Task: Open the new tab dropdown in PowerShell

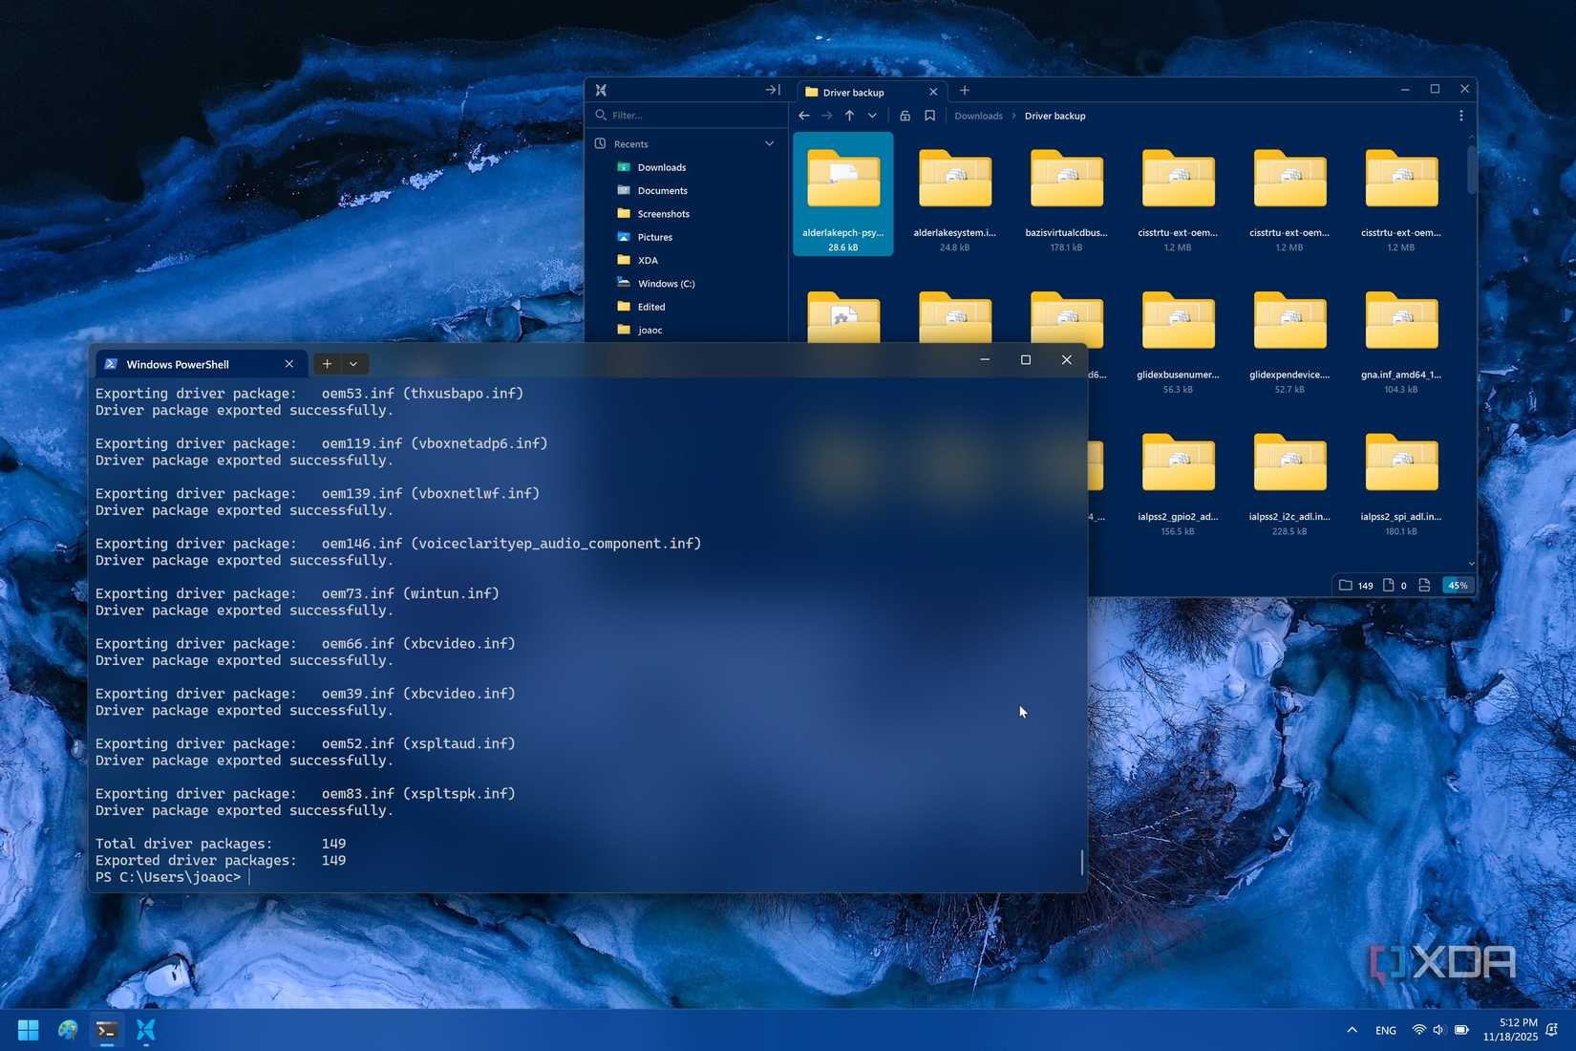Action: (x=353, y=364)
